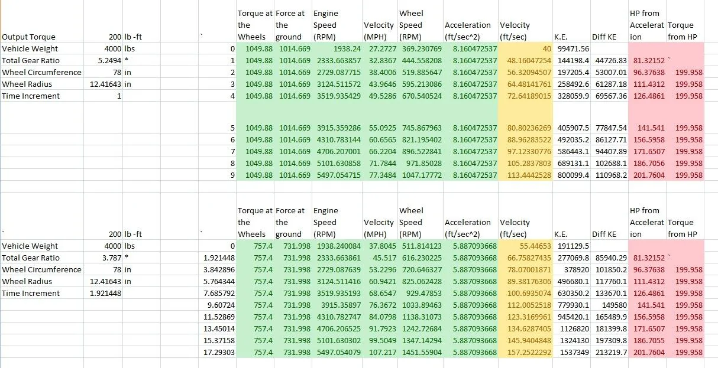
Task: Select the yellow velocity cell 157.2522292
Action: [526, 352]
